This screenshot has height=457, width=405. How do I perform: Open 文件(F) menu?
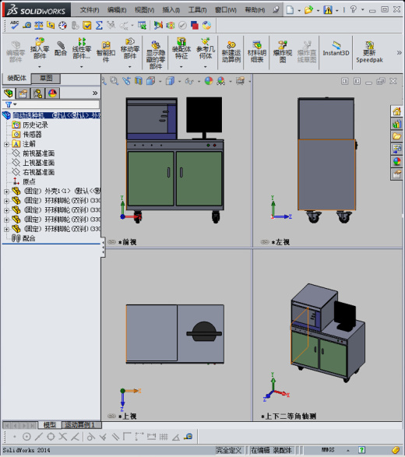90,10
